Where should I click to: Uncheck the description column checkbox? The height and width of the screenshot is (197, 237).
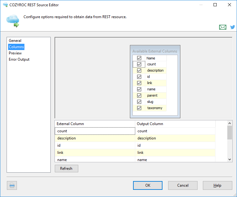click(139, 70)
